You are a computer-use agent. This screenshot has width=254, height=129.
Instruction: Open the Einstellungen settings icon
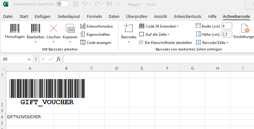tap(245, 28)
